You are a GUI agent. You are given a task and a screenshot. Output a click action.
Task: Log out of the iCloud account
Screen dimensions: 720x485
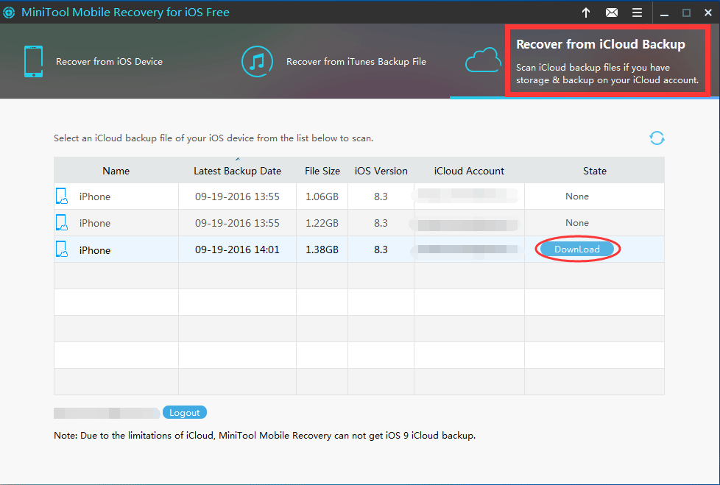tap(185, 412)
